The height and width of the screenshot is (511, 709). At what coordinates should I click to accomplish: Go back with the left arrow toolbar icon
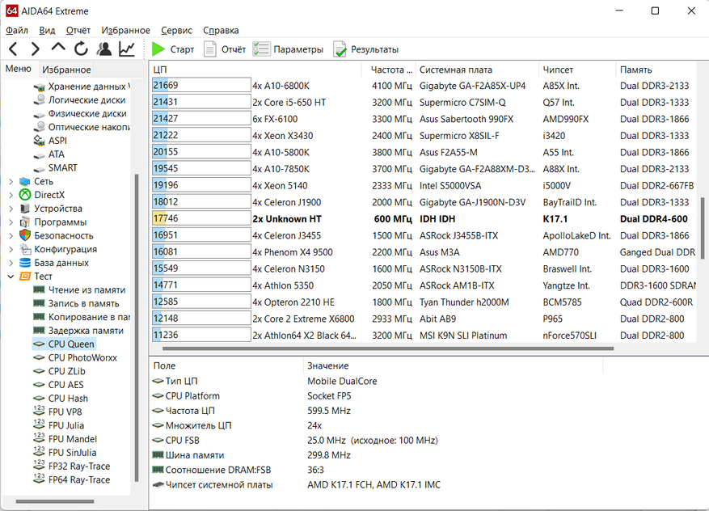[x=13, y=49]
